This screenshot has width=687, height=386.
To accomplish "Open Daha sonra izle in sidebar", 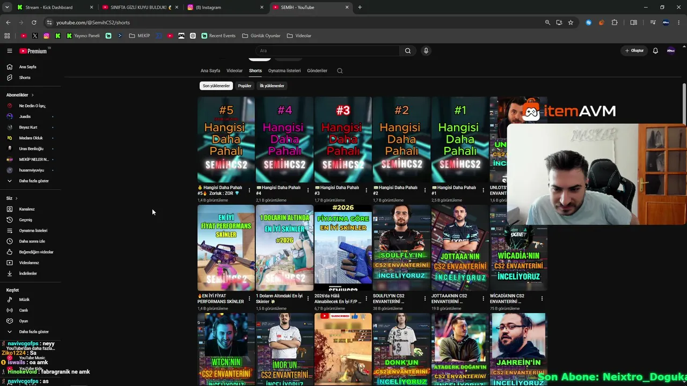I will click(x=32, y=241).
